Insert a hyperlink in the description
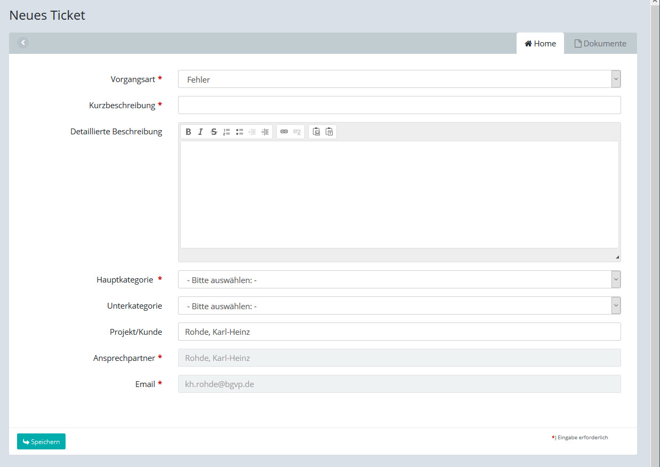660x467 pixels. tap(284, 132)
